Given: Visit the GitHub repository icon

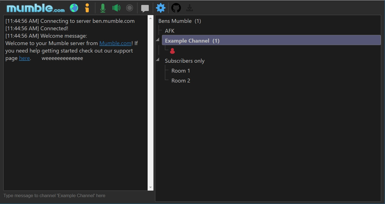Looking at the screenshot, I should coord(176,8).
